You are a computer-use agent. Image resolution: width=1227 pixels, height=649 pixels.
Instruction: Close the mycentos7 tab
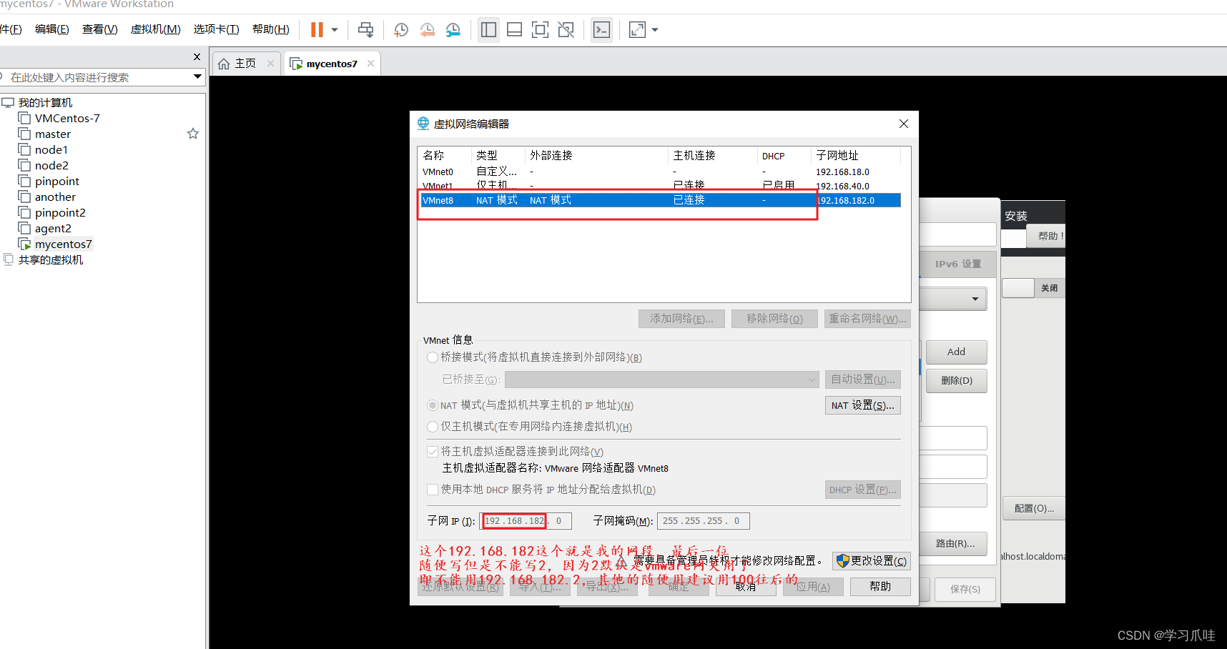click(x=370, y=63)
